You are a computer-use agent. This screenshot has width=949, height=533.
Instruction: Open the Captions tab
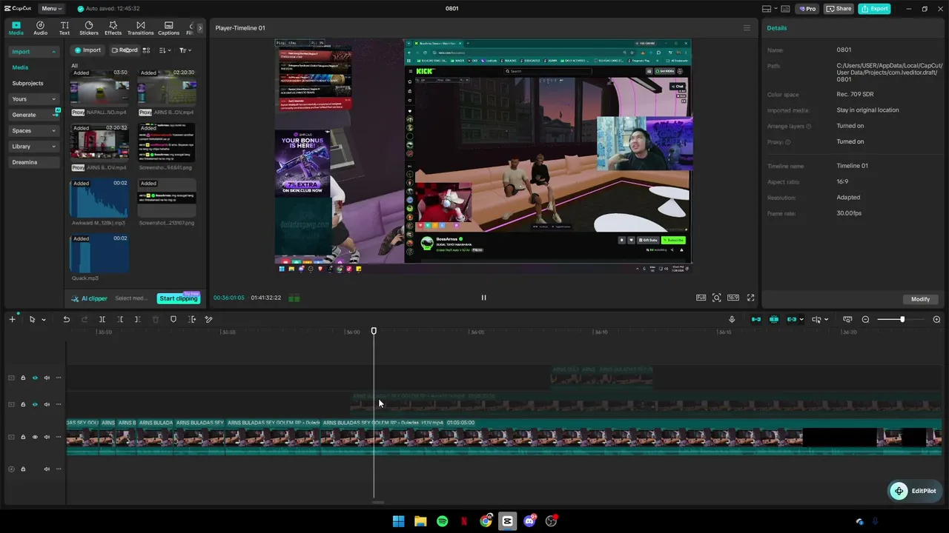point(168,28)
